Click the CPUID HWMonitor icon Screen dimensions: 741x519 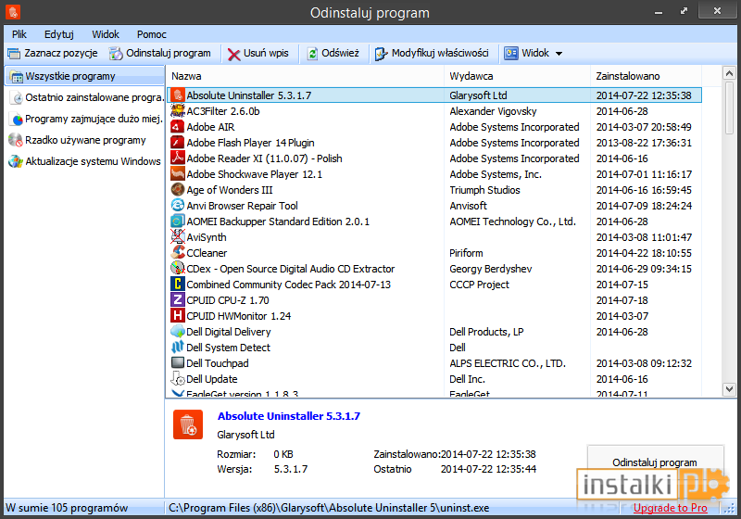tap(177, 316)
